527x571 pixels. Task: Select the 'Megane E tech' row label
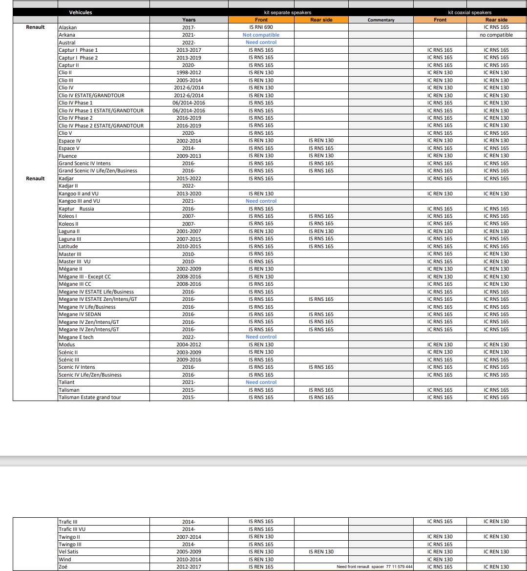(x=76, y=337)
